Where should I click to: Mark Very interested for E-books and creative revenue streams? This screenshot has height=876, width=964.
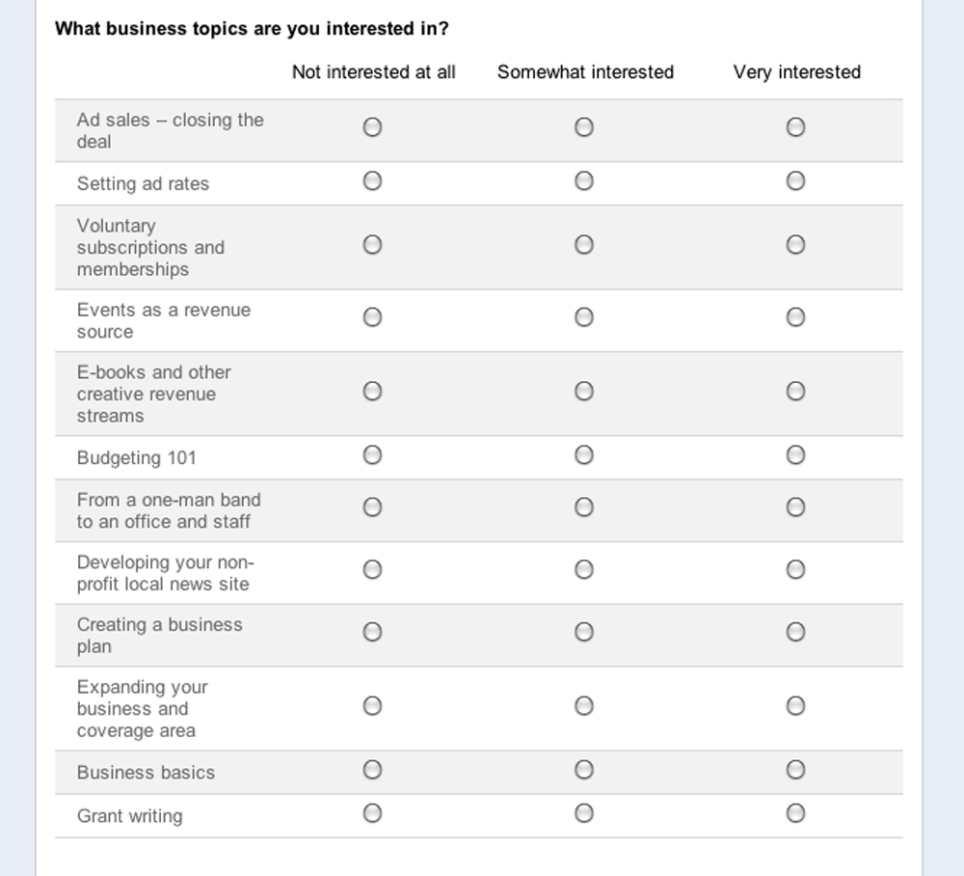(795, 392)
